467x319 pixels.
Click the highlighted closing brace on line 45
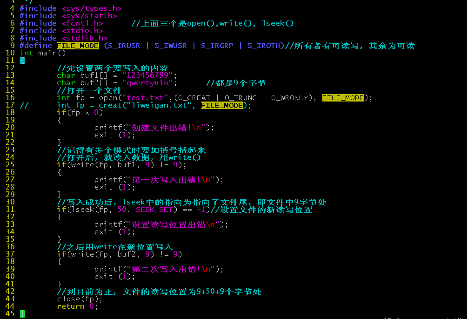pos(22,314)
